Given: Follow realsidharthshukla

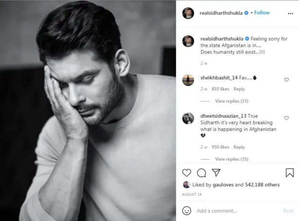Looking at the screenshot, I should [x=262, y=13].
